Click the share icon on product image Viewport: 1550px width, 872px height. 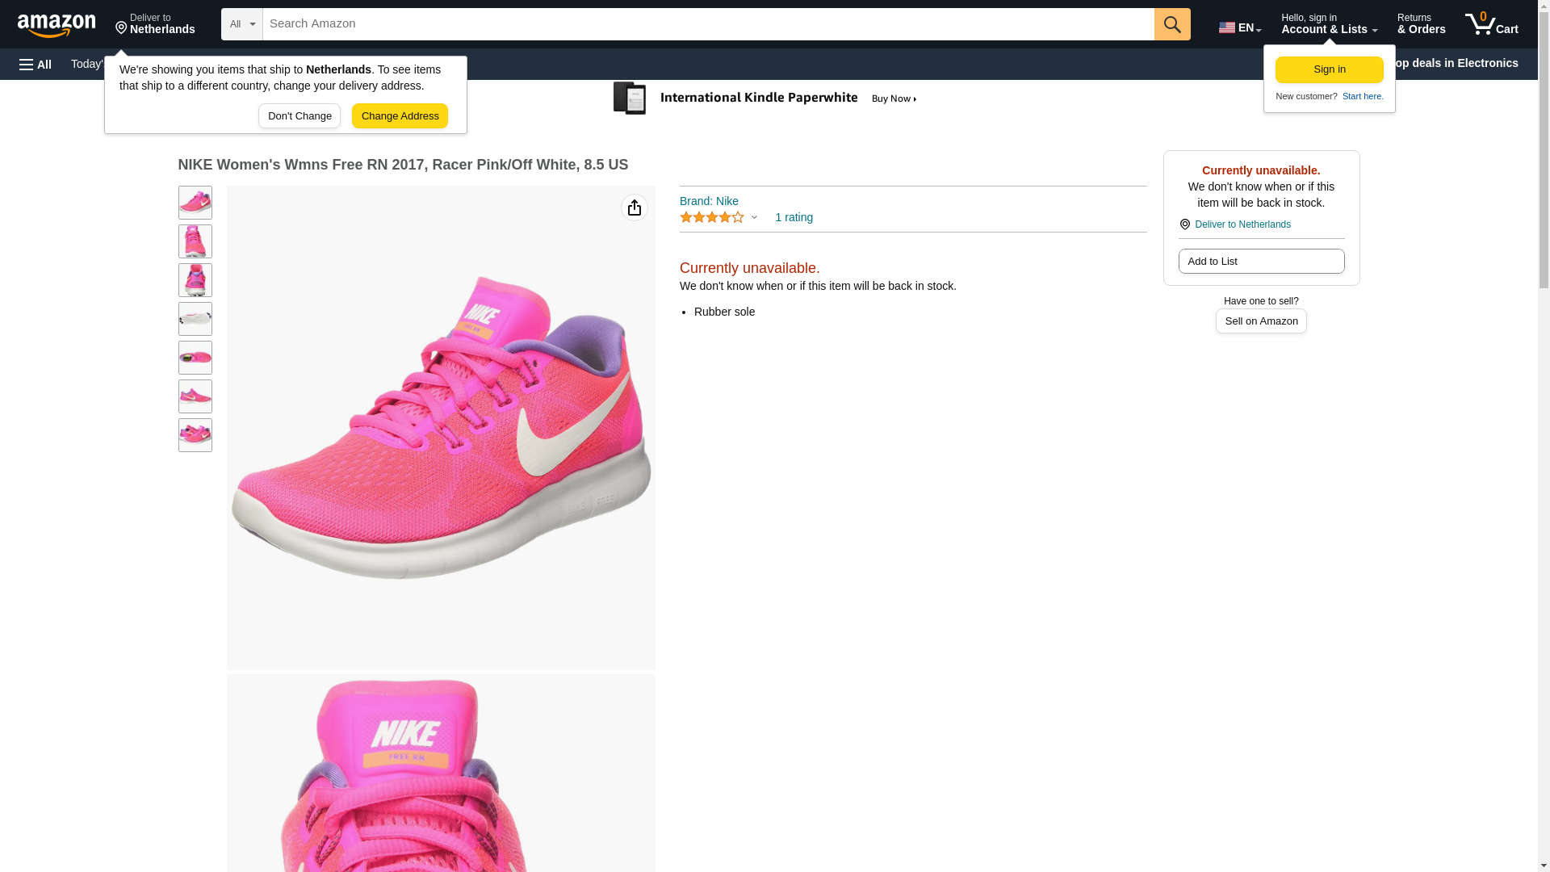(634, 208)
